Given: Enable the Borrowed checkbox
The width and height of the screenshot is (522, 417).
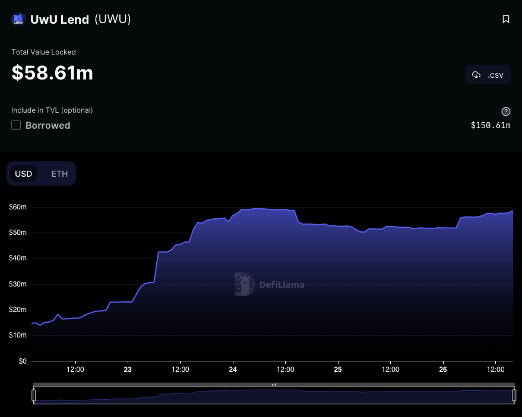Looking at the screenshot, I should [x=16, y=125].
